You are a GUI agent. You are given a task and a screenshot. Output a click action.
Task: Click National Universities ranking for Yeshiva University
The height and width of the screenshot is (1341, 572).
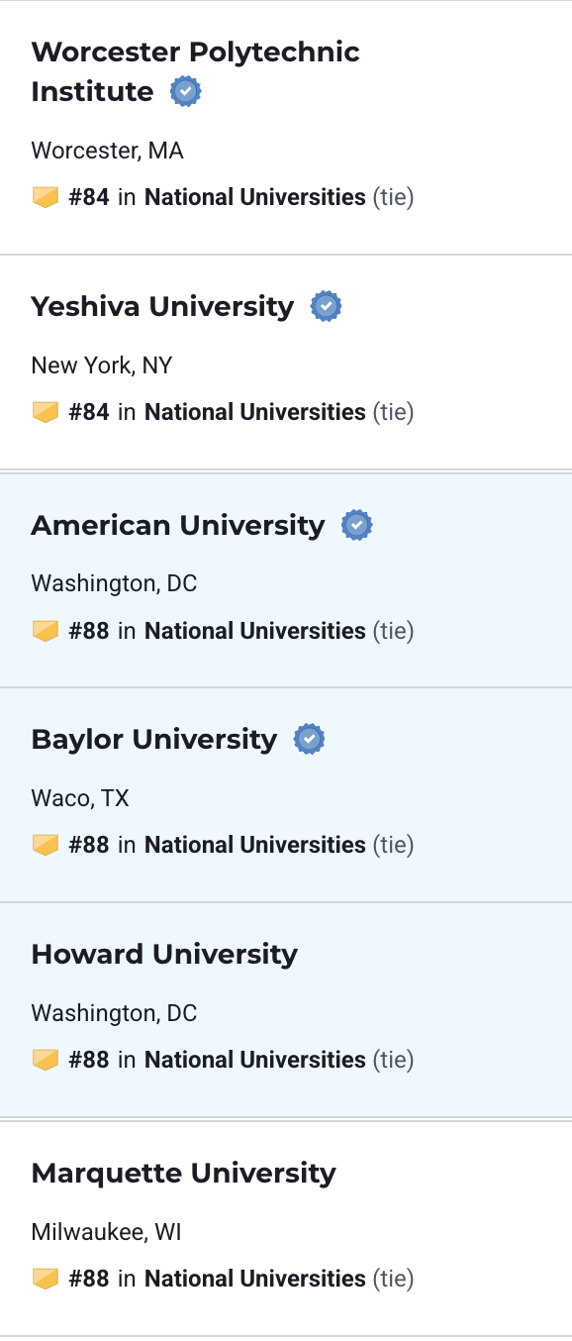tap(255, 412)
